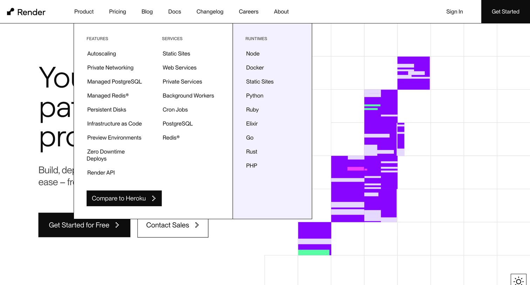Select the Rust runtime

tap(252, 152)
